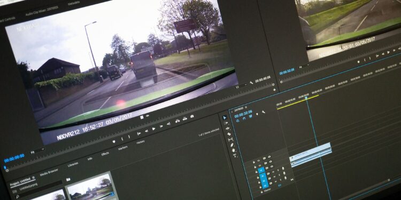The height and width of the screenshot is (200, 401).
Task: Add marker from timeline header
Action: [257, 114]
